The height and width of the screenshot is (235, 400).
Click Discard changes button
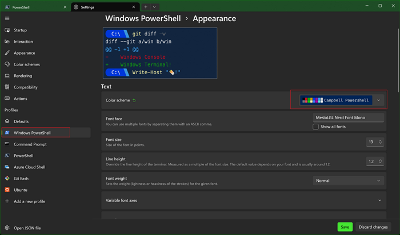coord(373,227)
